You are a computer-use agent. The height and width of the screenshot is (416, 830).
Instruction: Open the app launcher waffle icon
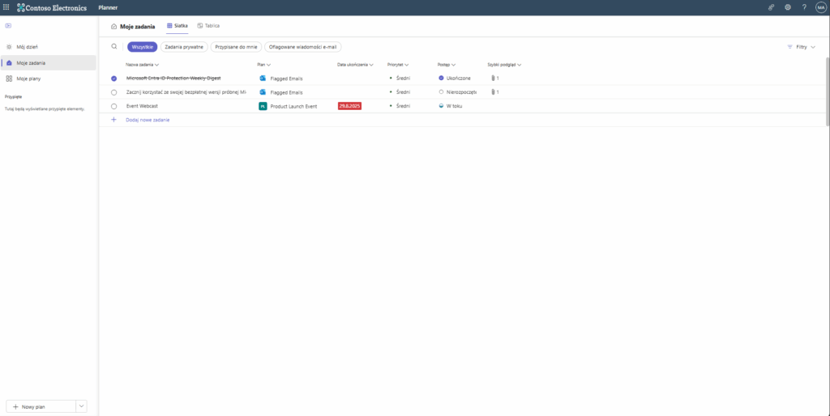point(6,7)
